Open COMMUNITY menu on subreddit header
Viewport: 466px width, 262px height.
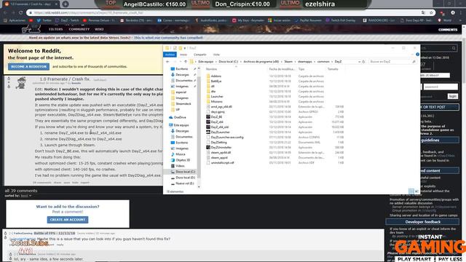click(x=79, y=29)
